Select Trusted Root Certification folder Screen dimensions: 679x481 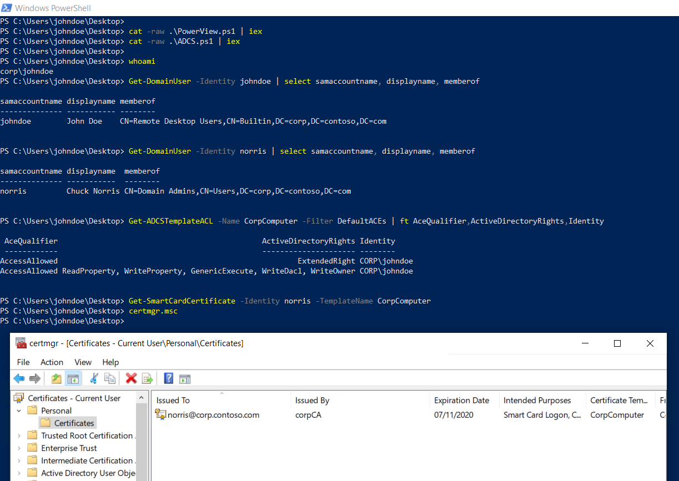[87, 436]
